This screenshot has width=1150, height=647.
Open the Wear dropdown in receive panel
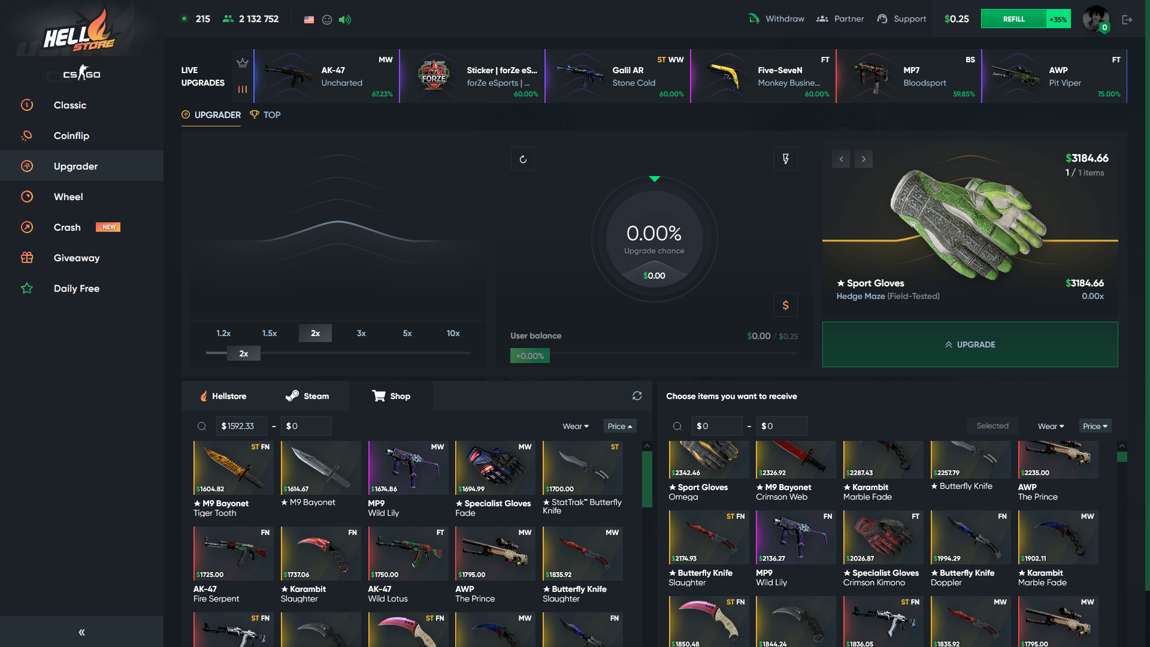click(x=1051, y=427)
